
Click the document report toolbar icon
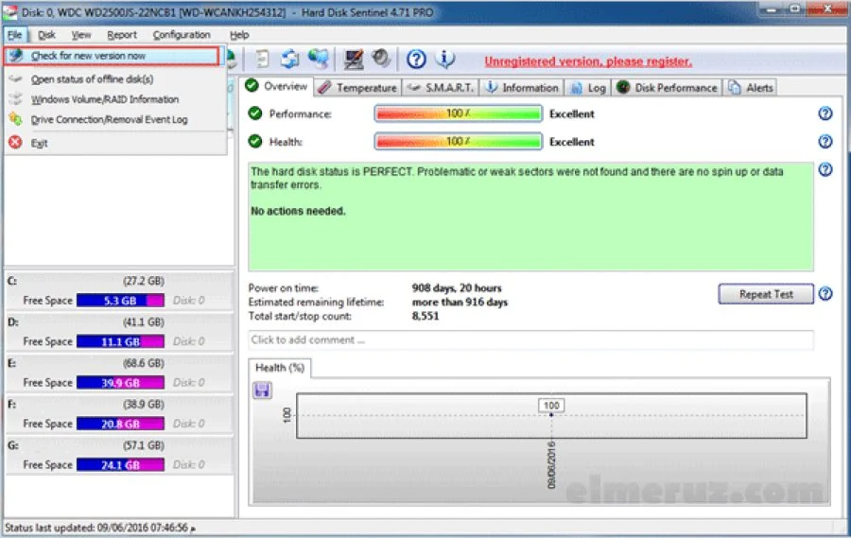pos(263,60)
